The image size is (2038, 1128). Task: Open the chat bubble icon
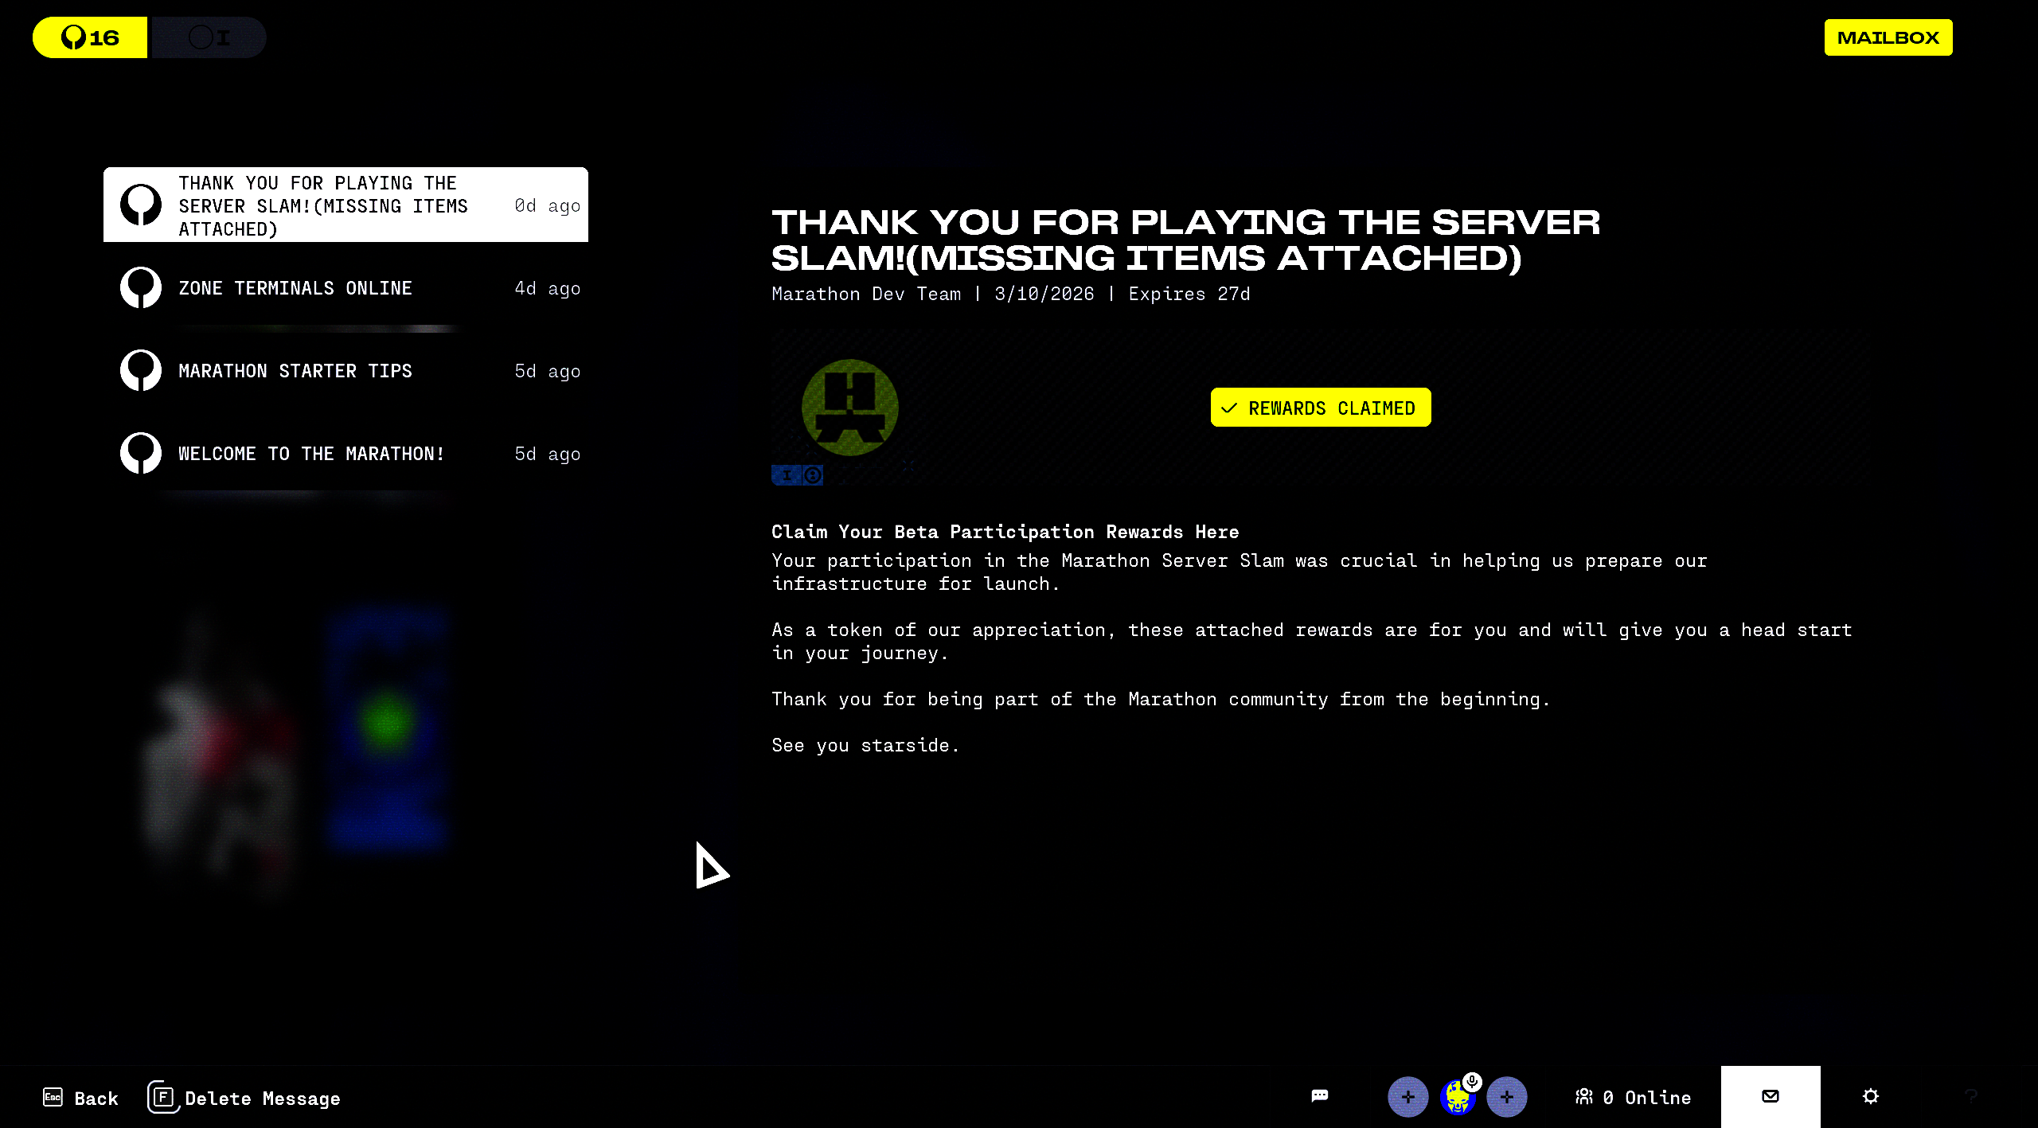coord(1319,1096)
